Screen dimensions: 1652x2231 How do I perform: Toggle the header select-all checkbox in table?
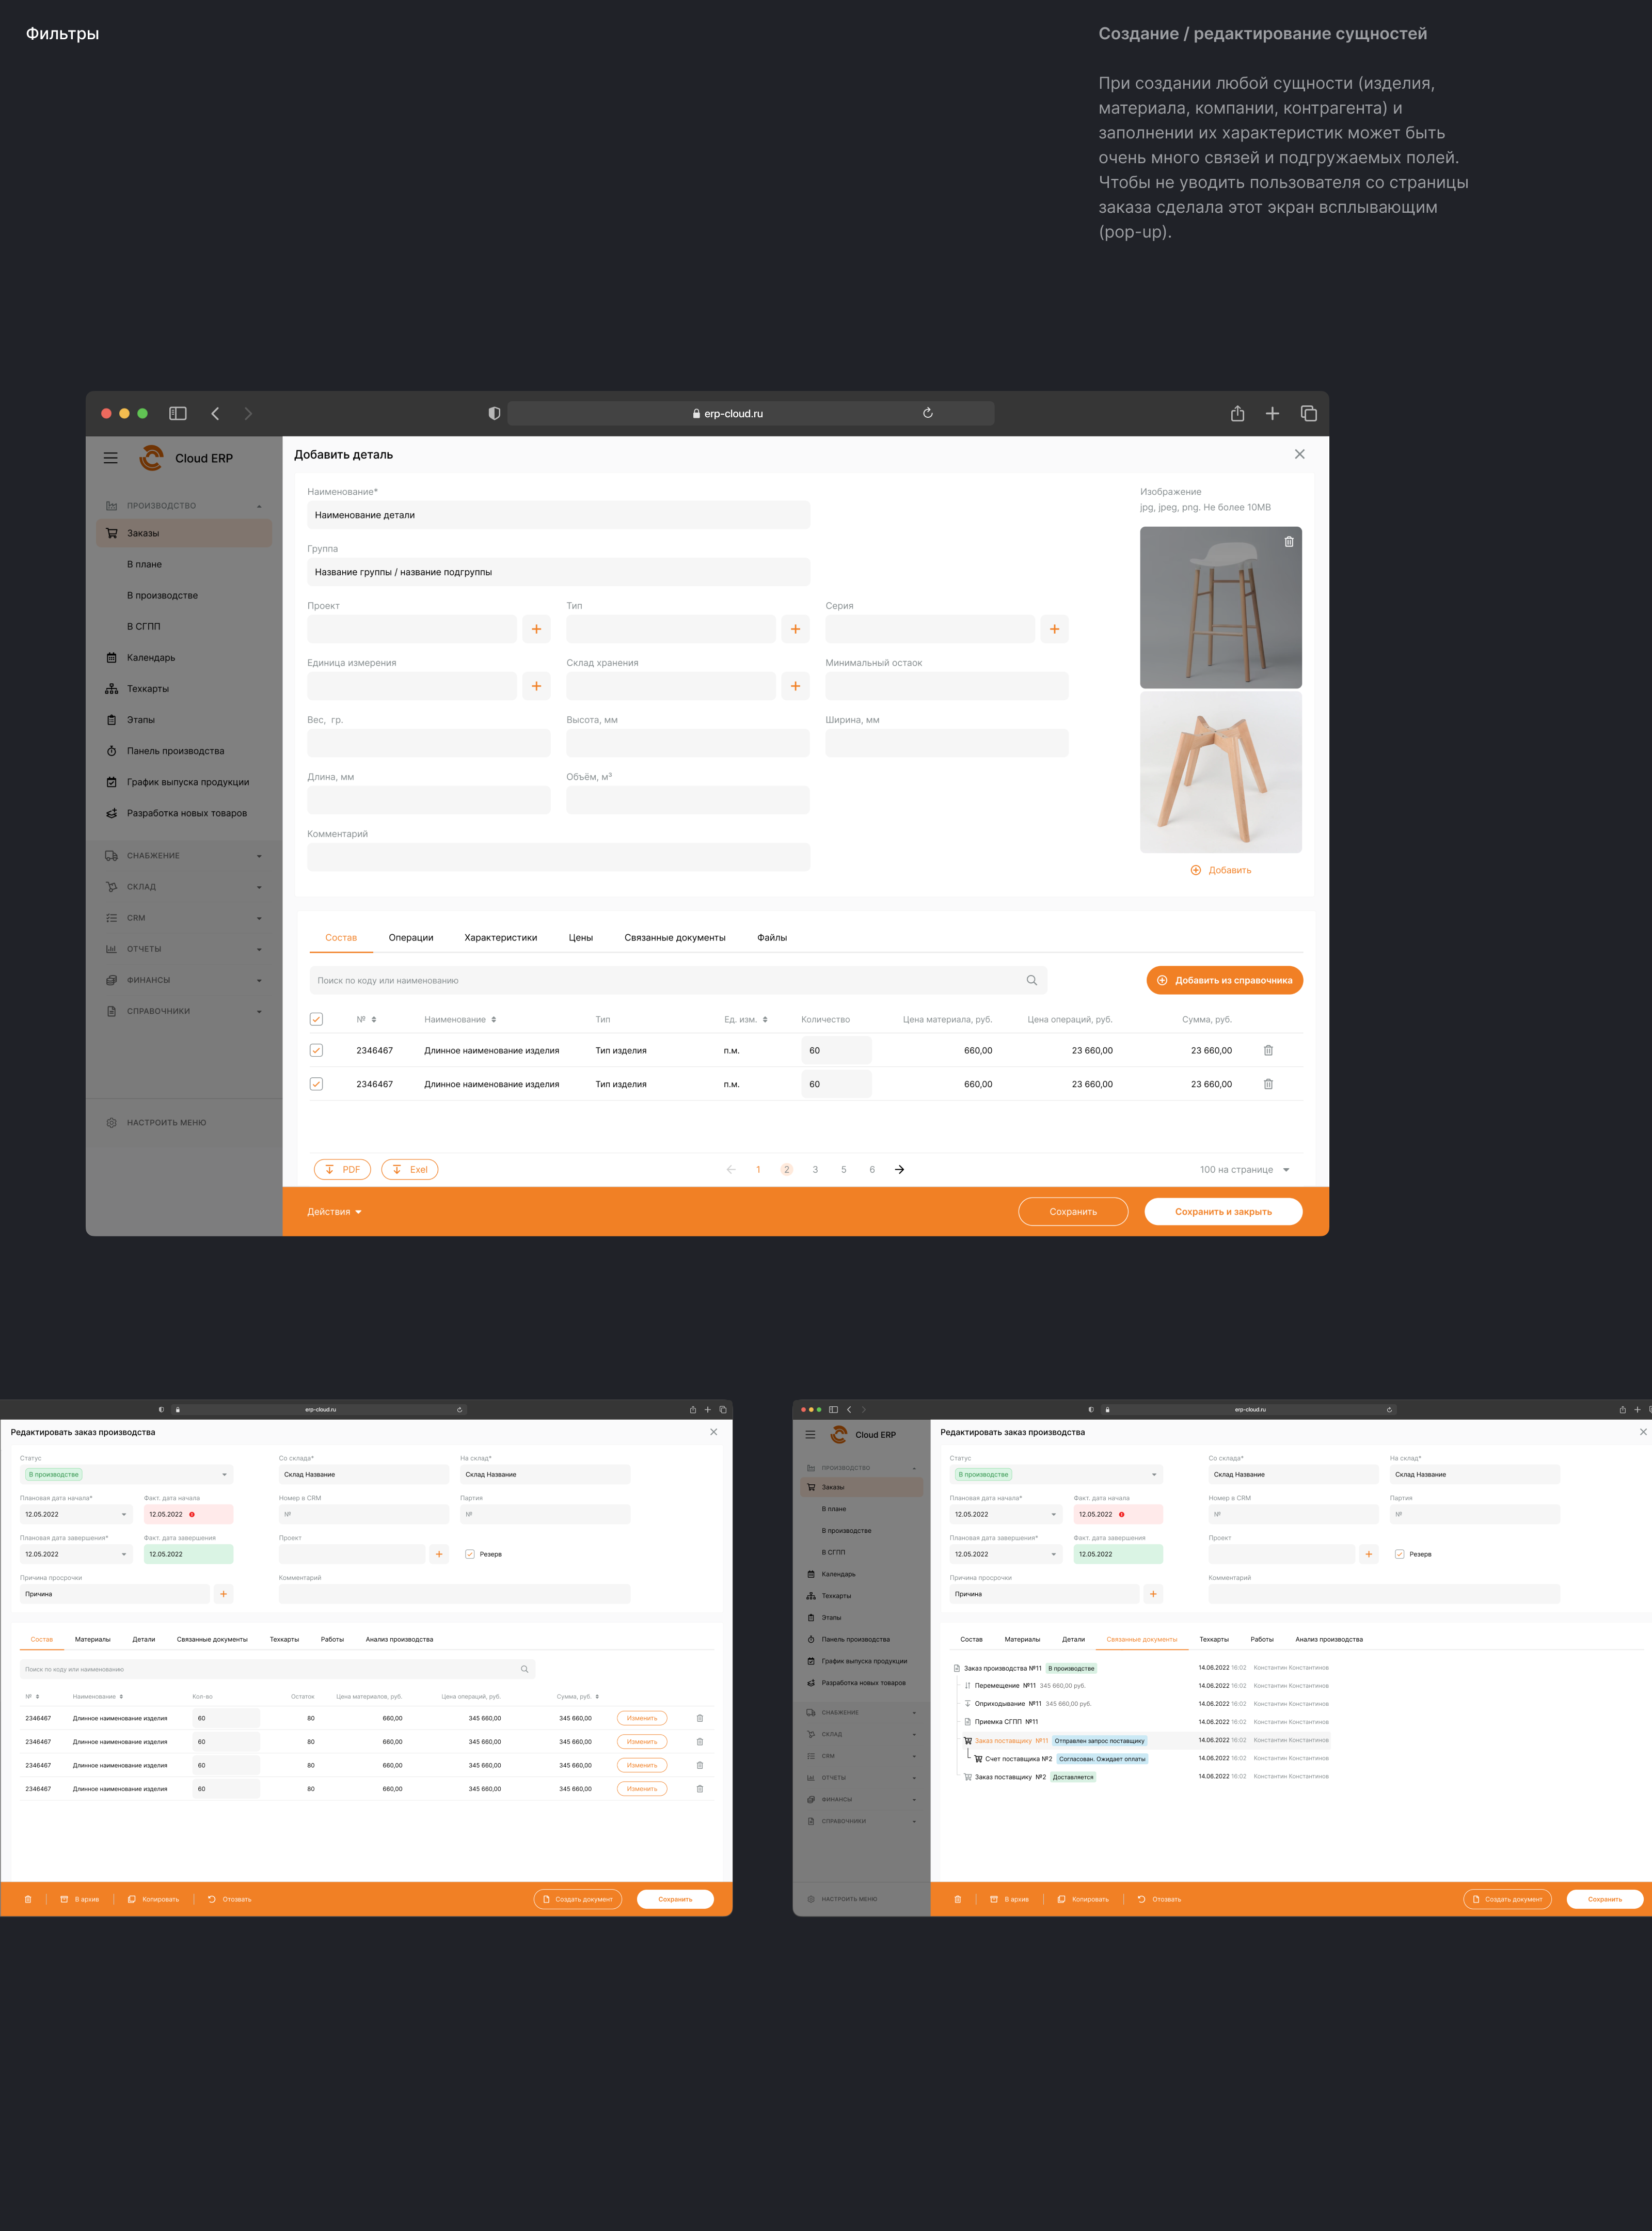pyautogui.click(x=316, y=1019)
